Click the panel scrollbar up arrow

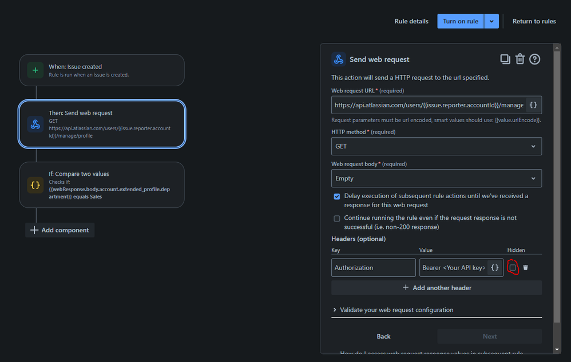click(557, 47)
